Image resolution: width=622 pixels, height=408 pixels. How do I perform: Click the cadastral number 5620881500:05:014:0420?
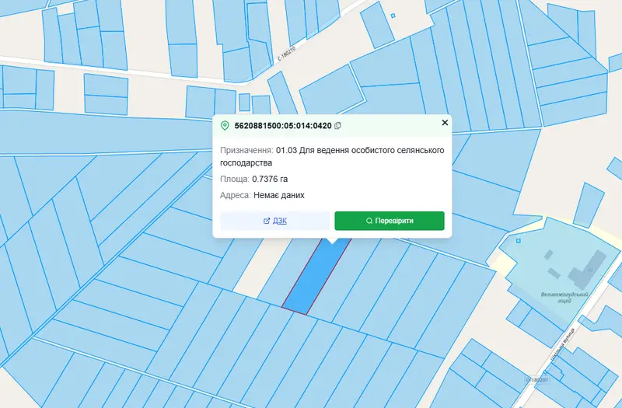[x=283, y=126]
